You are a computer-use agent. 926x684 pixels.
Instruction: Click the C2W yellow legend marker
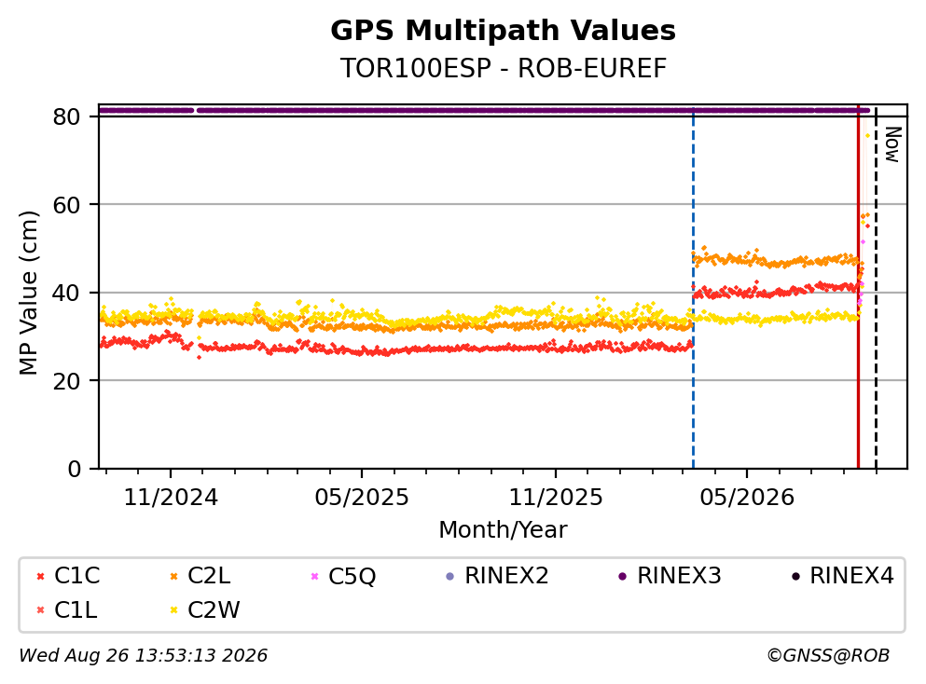click(173, 610)
